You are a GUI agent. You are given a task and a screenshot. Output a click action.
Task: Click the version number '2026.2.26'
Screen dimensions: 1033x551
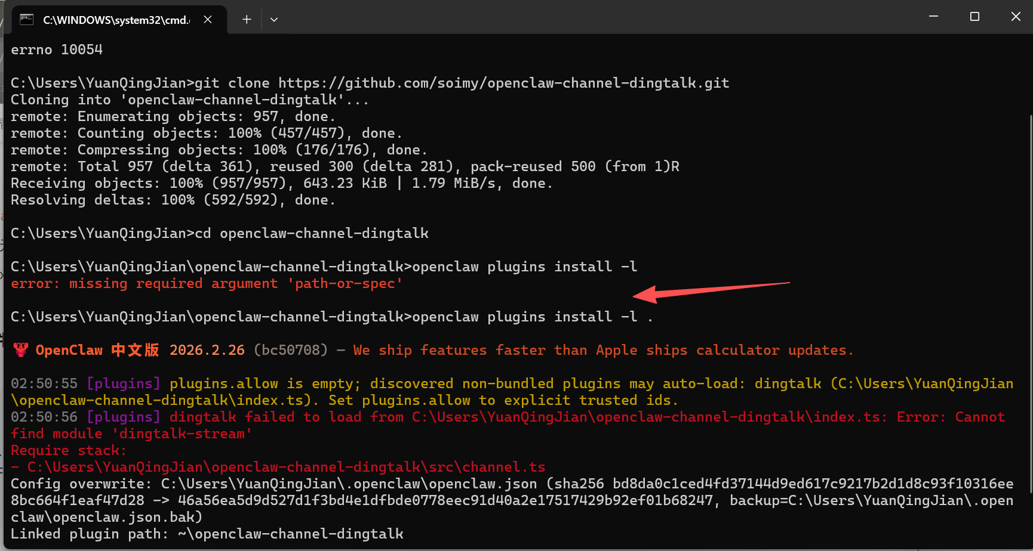tap(207, 350)
